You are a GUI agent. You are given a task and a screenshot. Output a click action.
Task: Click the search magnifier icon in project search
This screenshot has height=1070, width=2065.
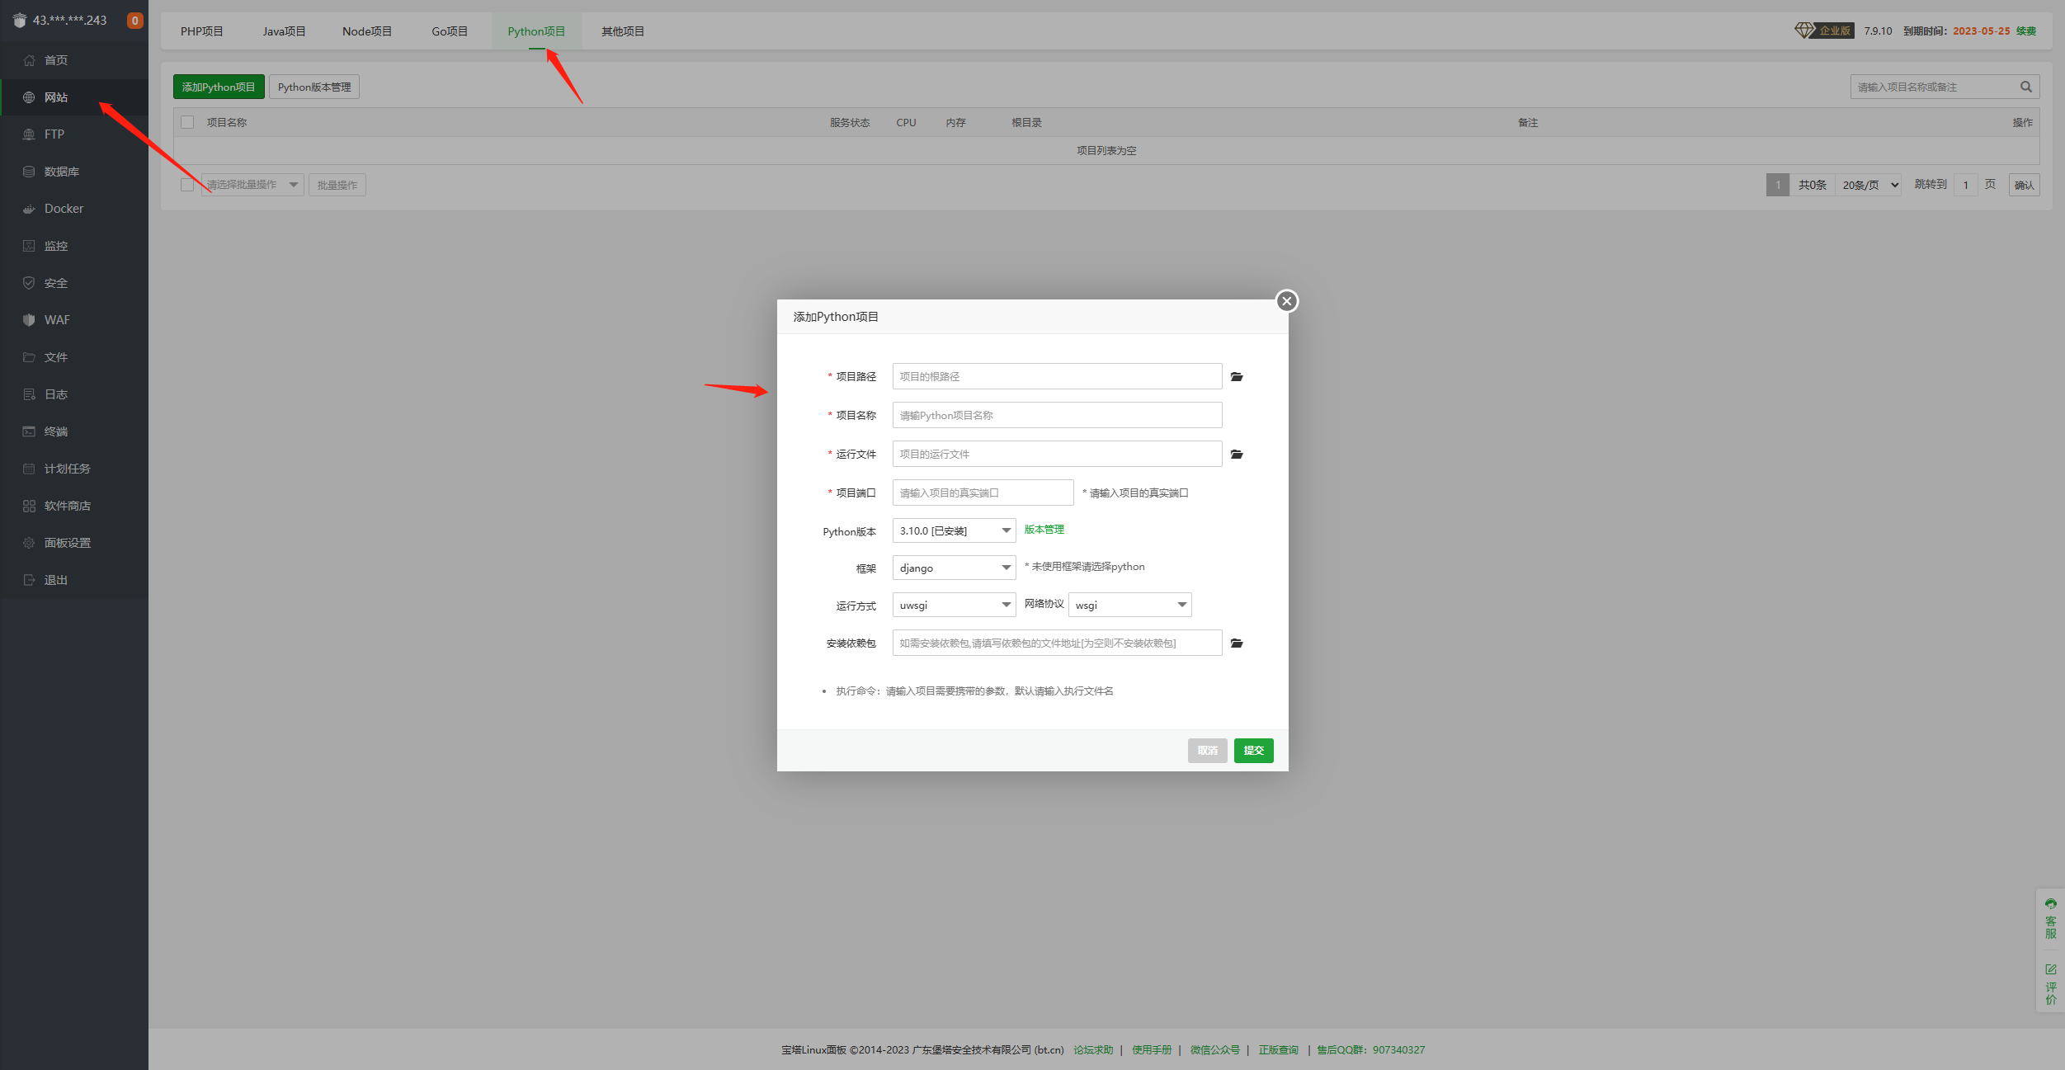(x=2025, y=87)
